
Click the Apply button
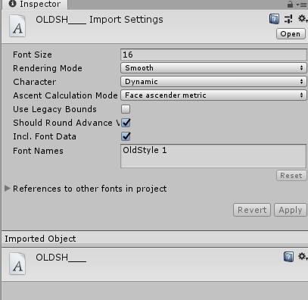[291, 210]
